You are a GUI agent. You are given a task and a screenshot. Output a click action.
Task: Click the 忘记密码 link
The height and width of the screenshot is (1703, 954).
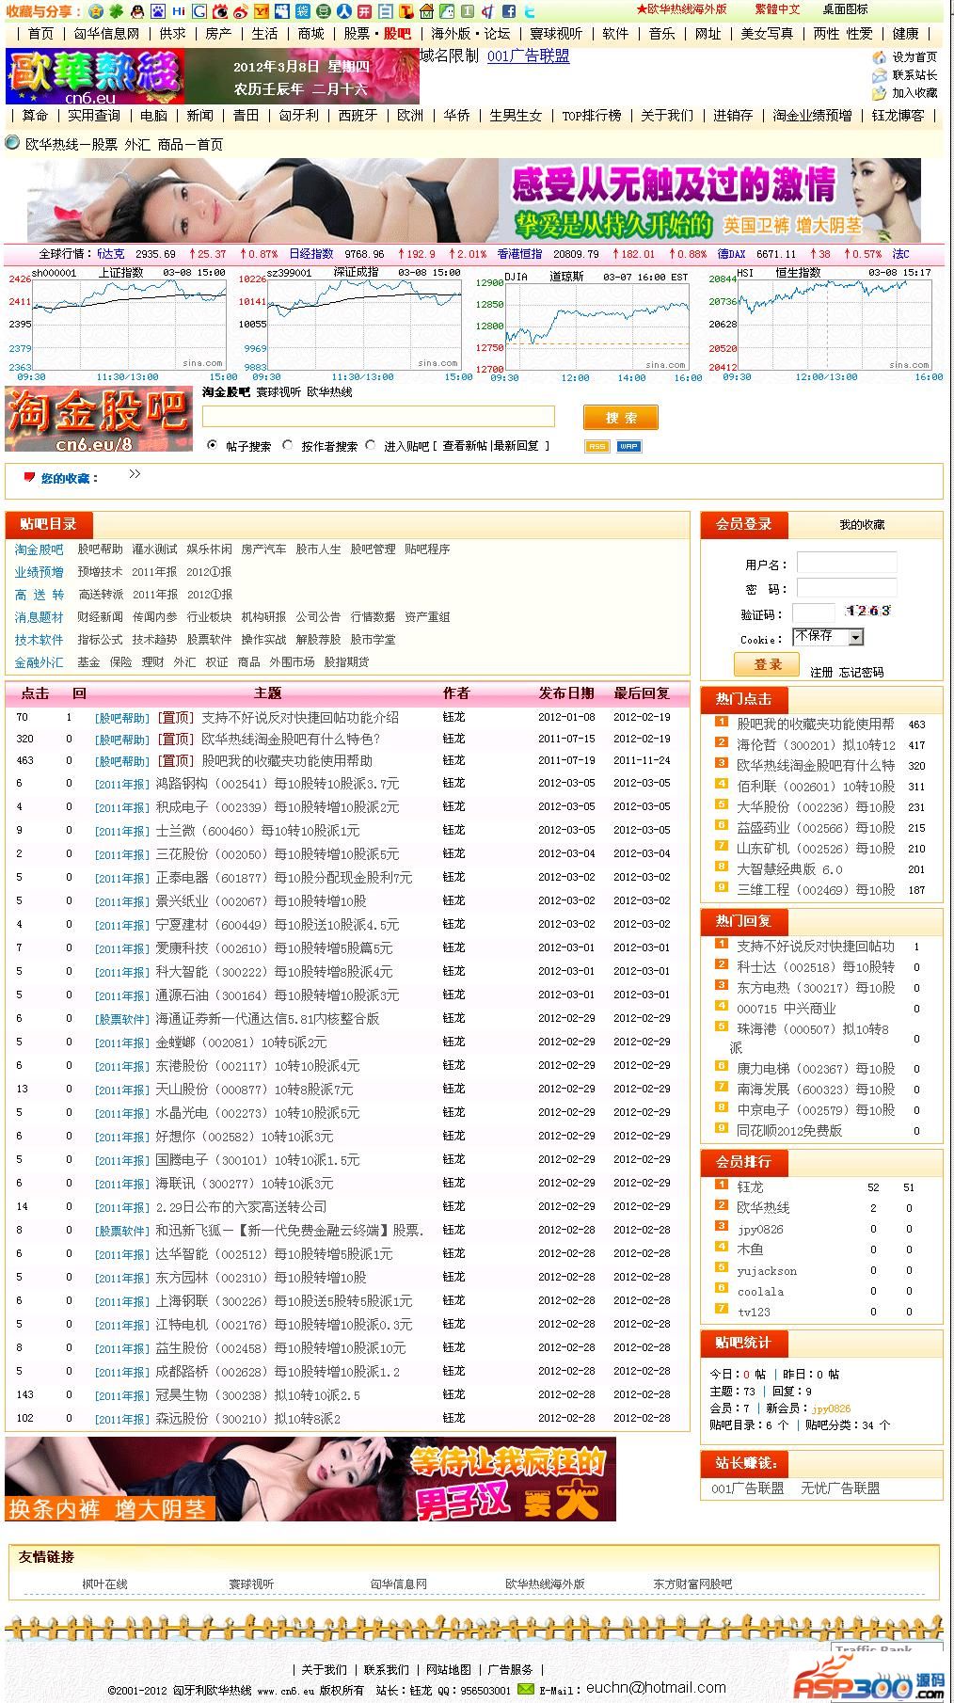pyautogui.click(x=861, y=672)
